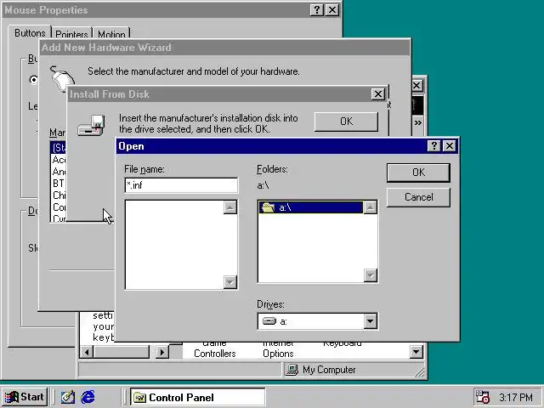Click the toolbar chevron in Control Panel
The height and width of the screenshot is (408, 544).
coord(417,122)
